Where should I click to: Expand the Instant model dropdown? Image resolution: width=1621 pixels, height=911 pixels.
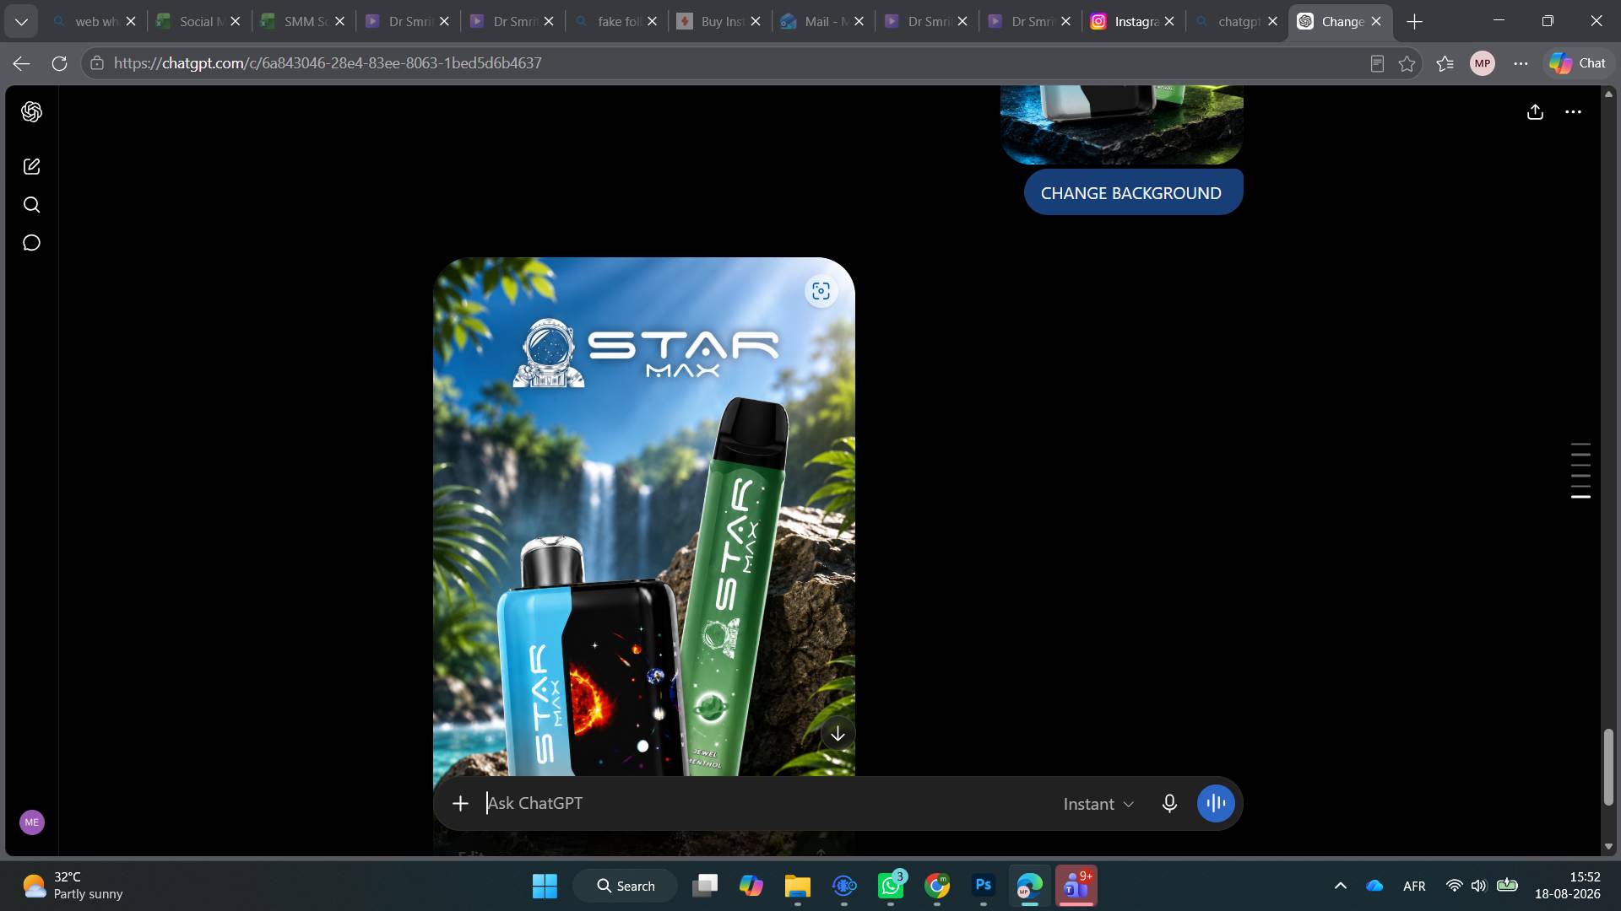tap(1098, 804)
